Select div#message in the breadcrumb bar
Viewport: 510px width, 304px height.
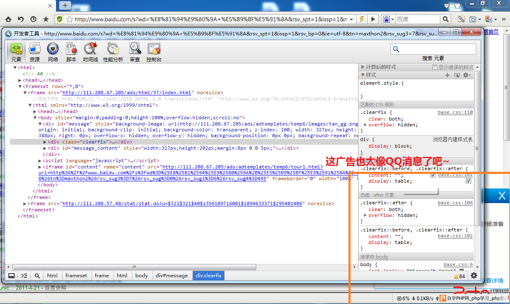click(172, 276)
